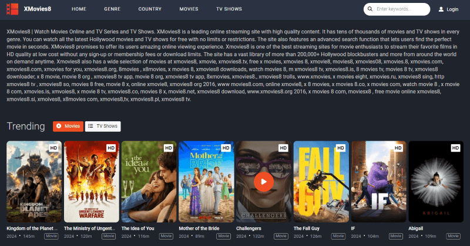The image size is (470, 246).
Task: Open the Abigail movie poster
Action: click(x=436, y=182)
